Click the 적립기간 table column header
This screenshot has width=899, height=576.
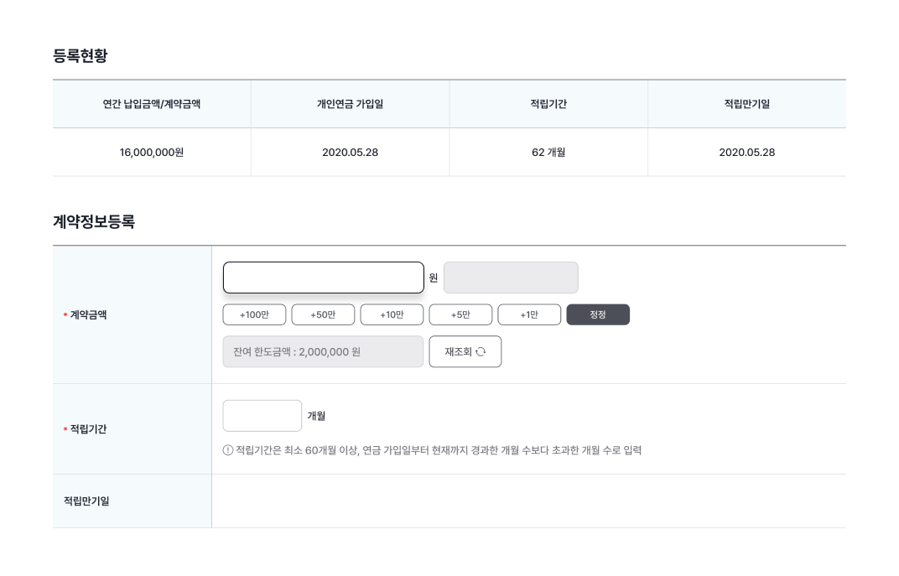pyautogui.click(x=548, y=104)
